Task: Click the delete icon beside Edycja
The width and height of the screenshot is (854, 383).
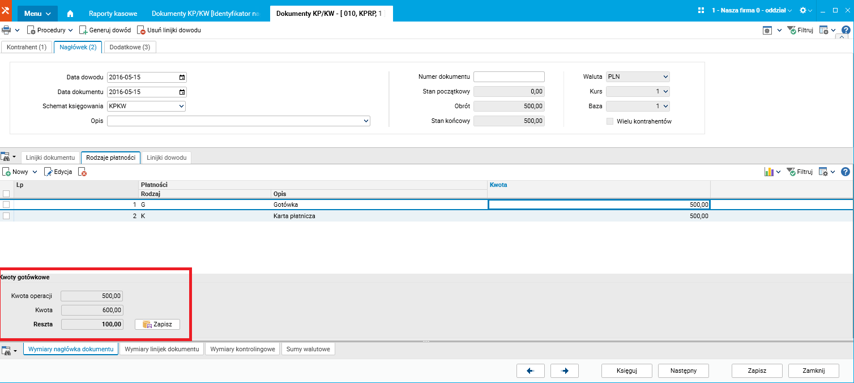Action: [83, 172]
